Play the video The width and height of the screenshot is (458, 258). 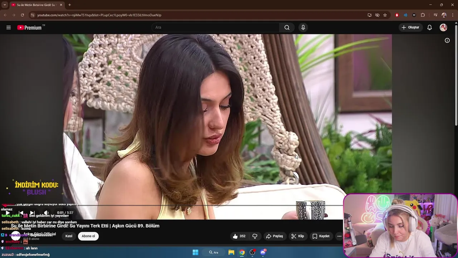tap(8, 213)
